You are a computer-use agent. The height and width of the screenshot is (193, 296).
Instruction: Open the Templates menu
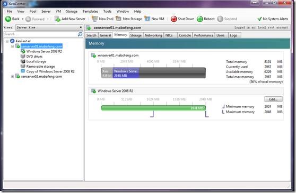pyautogui.click(x=90, y=11)
